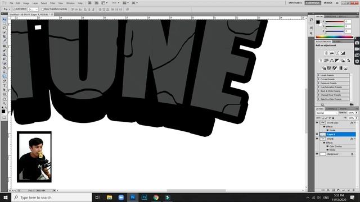The image size is (360, 202).
Task: Click the Delete layer trash icon
Action: (x=353, y=190)
